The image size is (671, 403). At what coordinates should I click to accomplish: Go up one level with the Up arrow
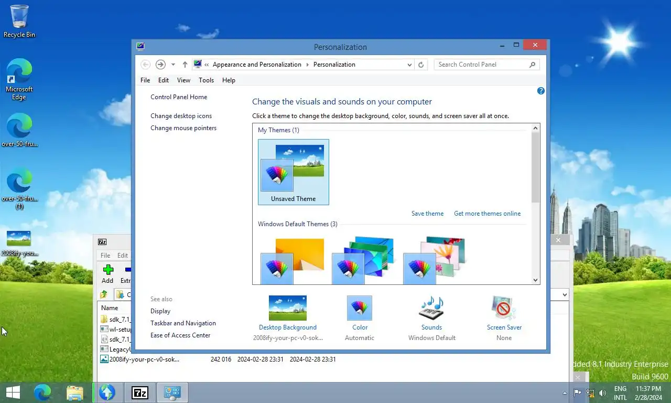point(185,65)
